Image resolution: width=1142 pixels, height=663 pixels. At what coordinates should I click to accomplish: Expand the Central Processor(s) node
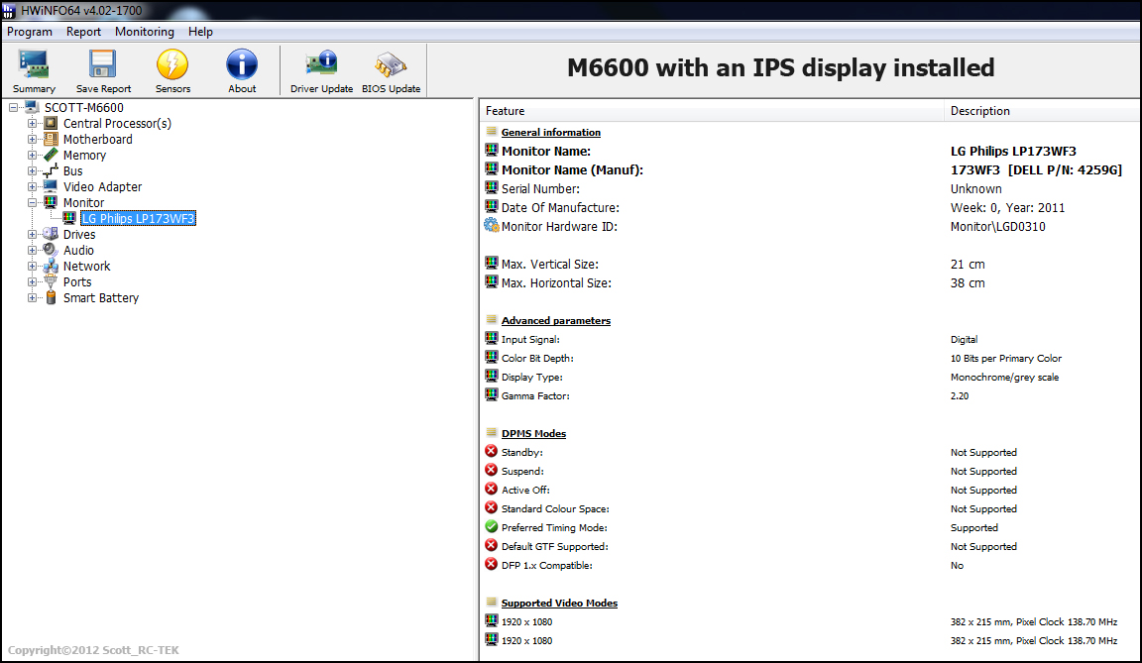(32, 124)
